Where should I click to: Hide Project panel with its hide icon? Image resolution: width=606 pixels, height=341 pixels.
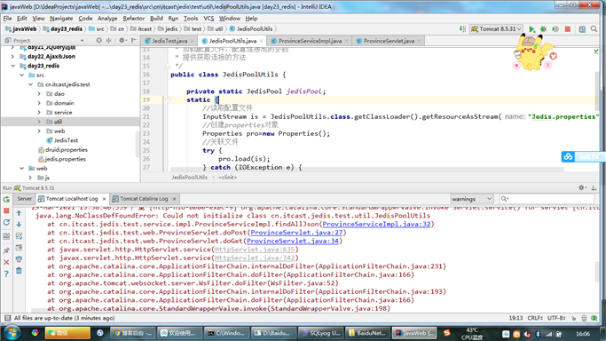point(134,40)
